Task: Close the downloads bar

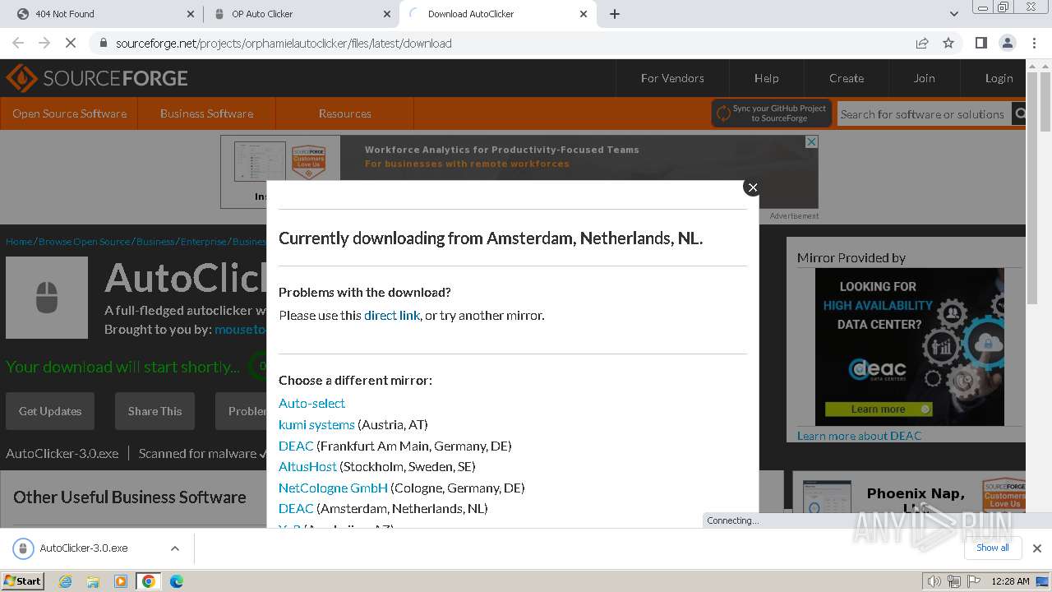Action: 1037,548
